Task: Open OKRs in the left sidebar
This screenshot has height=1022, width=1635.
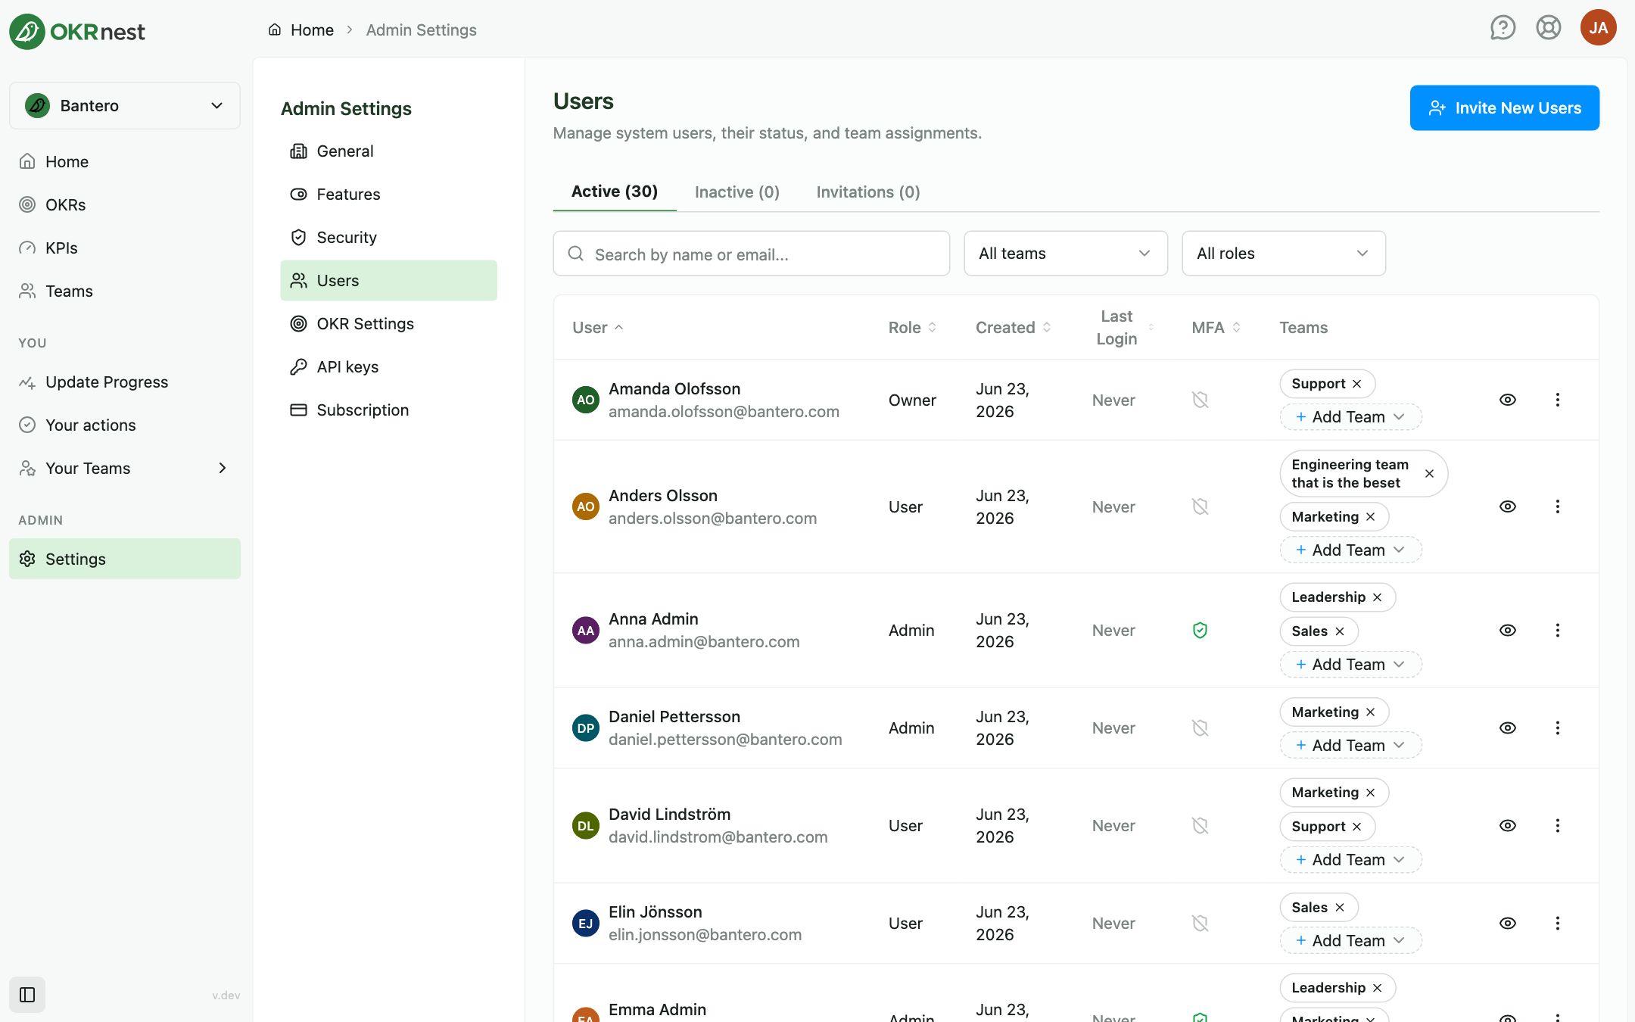Action: click(x=125, y=205)
